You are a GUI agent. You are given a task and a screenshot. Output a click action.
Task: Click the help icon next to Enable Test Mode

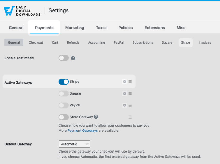[73, 58]
